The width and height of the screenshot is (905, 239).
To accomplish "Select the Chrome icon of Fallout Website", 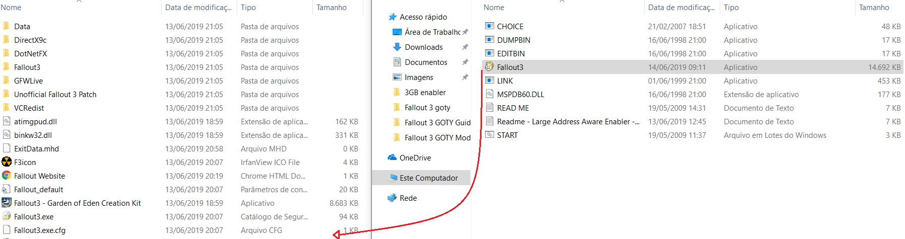I will (x=7, y=176).
